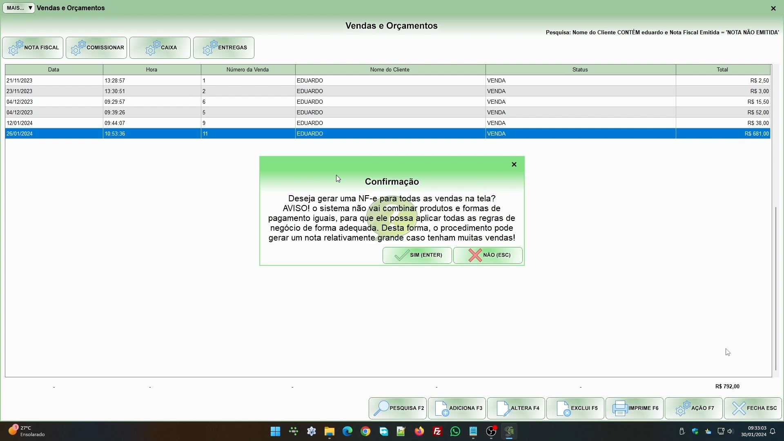Open WhatsApp from the taskbar
Viewport: 784px width, 441px height.
(x=455, y=431)
